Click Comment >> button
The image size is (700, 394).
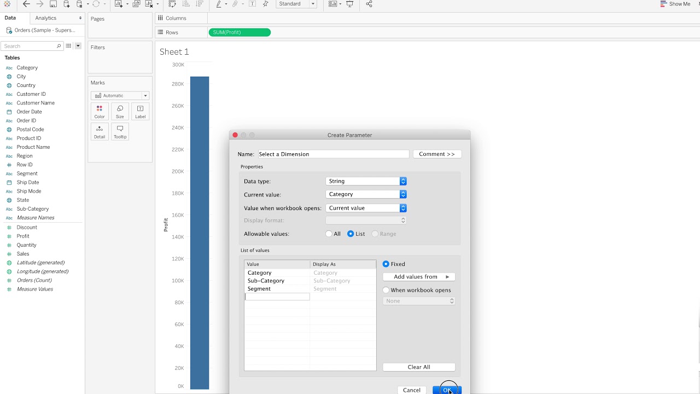point(437,154)
